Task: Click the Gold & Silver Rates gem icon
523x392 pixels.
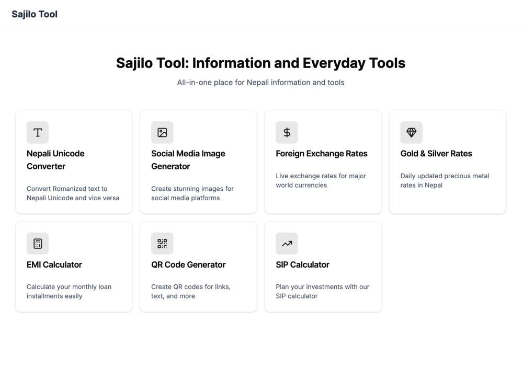Action: click(x=411, y=132)
